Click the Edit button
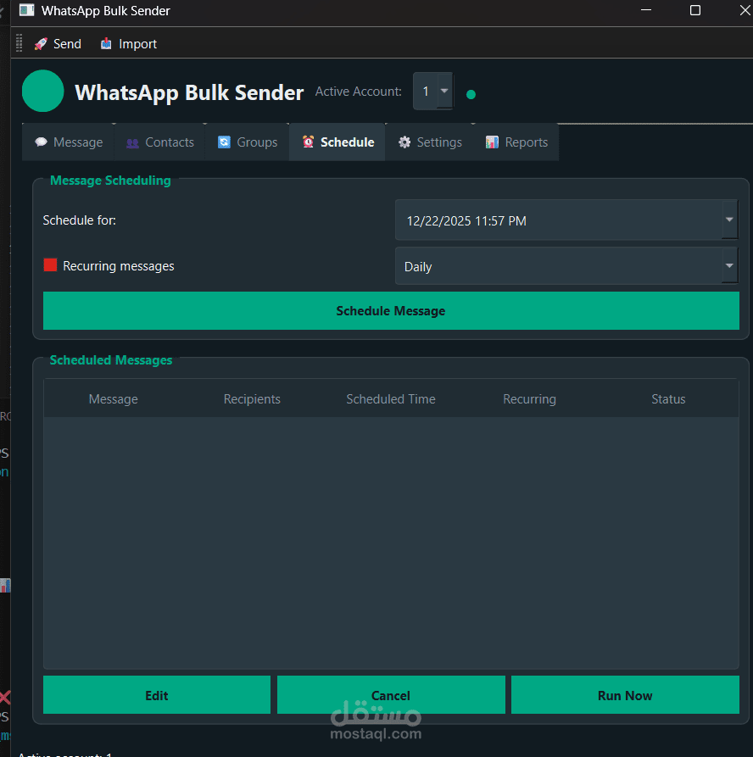The height and width of the screenshot is (757, 753). [157, 695]
